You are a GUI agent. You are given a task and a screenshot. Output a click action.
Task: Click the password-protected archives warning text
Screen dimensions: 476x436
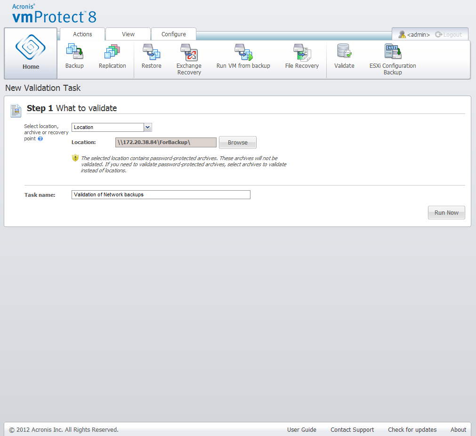coord(183,164)
